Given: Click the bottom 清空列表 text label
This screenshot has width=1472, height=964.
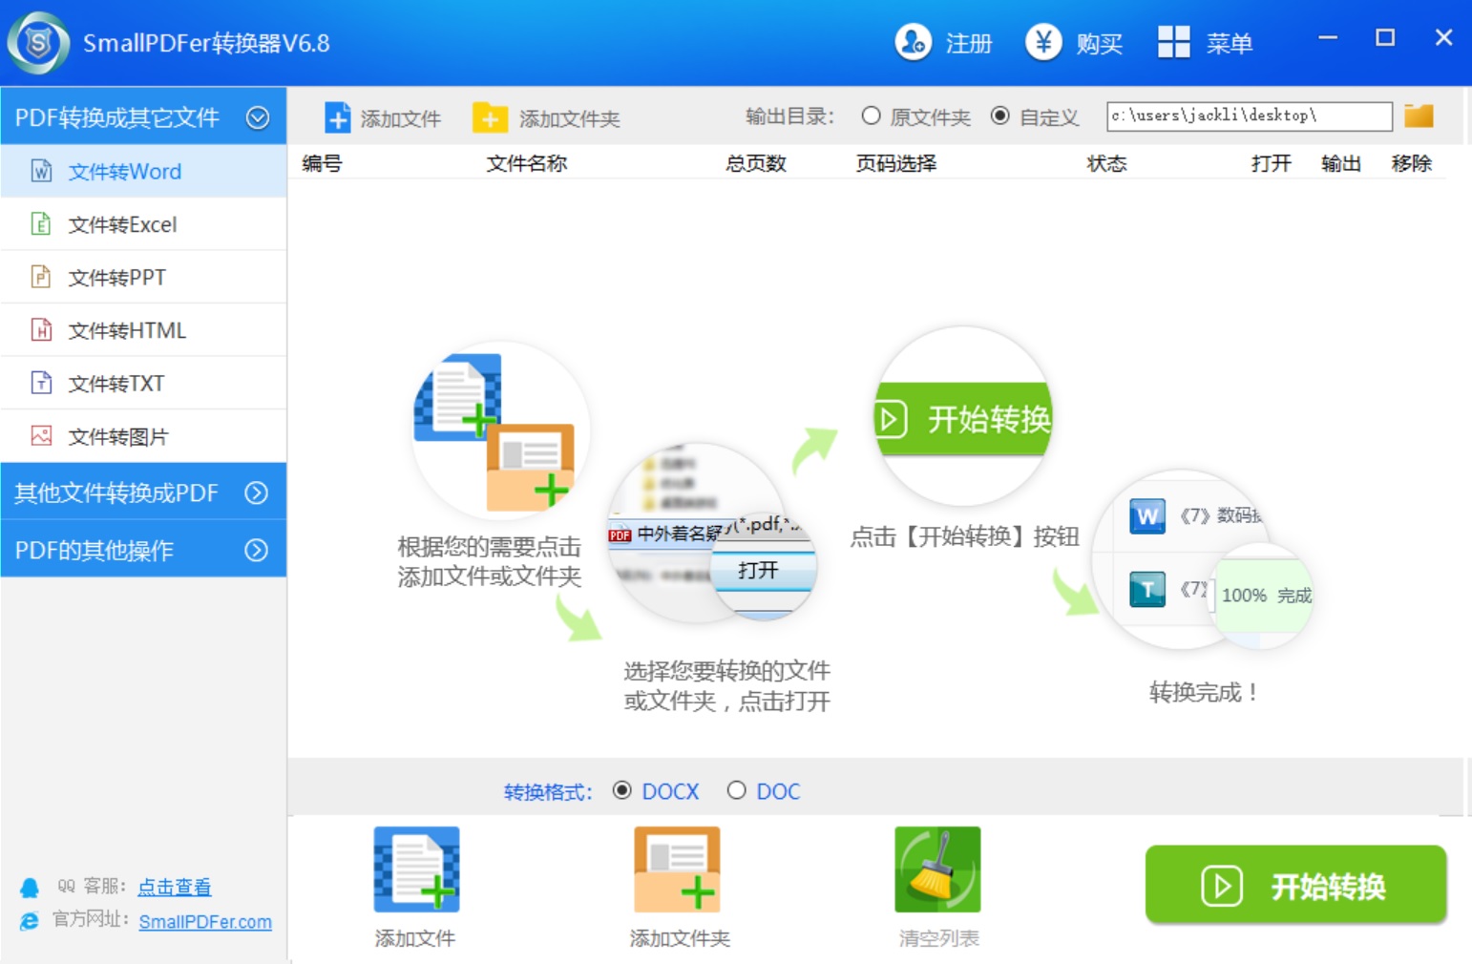Looking at the screenshot, I should tap(939, 938).
